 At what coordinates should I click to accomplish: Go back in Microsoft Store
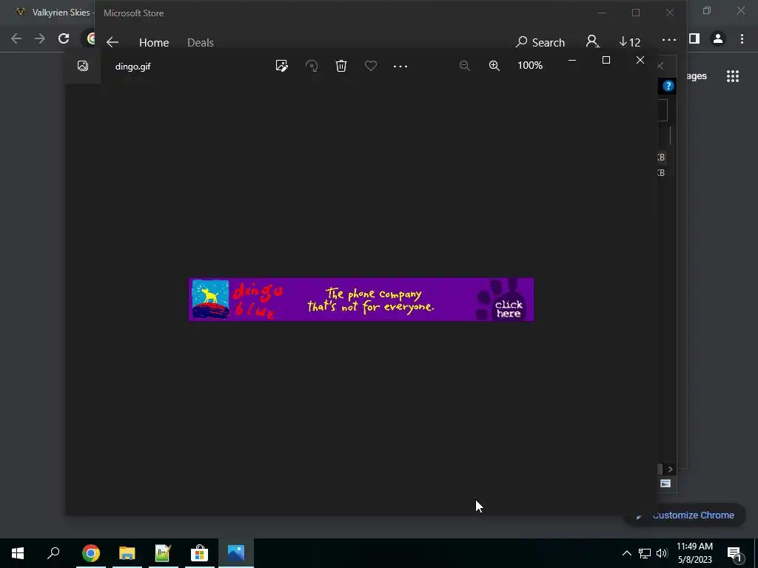tap(113, 42)
